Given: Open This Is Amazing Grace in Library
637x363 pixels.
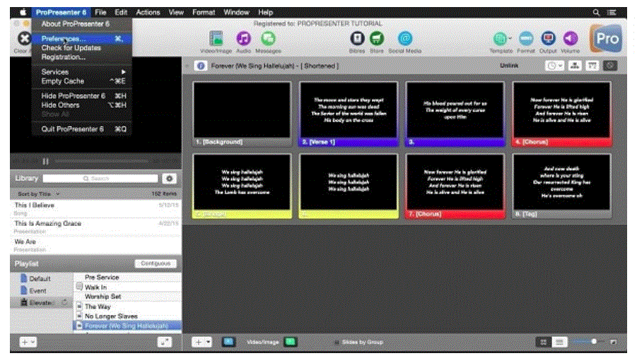Looking at the screenshot, I should [x=95, y=227].
